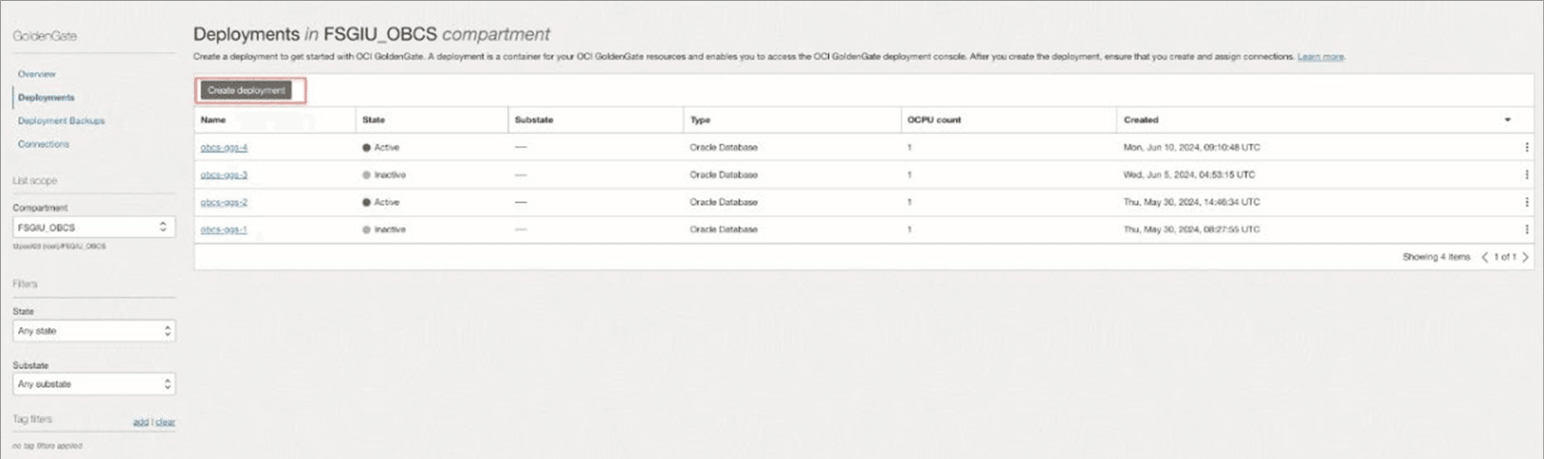Click the Create deployment button
Viewport: 1544px width, 459px height.
[x=247, y=90]
